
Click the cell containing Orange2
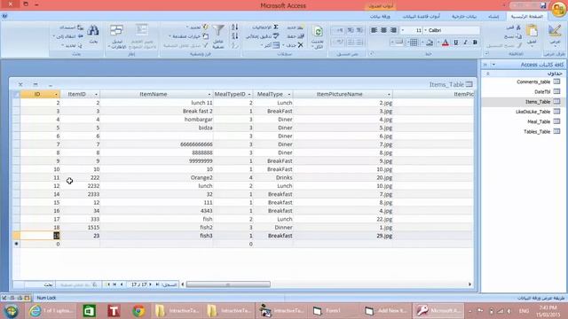(156, 177)
